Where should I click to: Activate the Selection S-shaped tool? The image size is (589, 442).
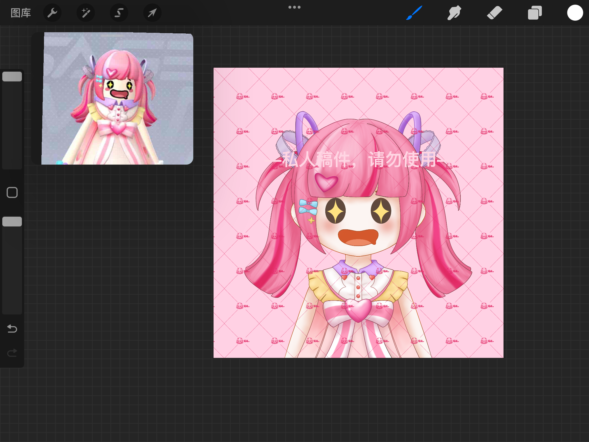[x=119, y=13]
